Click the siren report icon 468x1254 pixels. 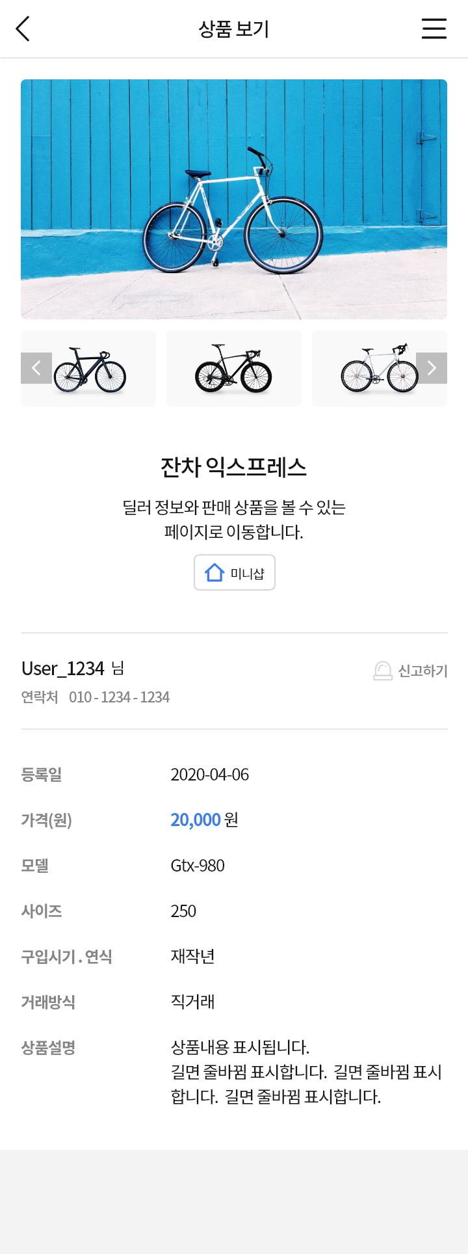[x=383, y=671]
